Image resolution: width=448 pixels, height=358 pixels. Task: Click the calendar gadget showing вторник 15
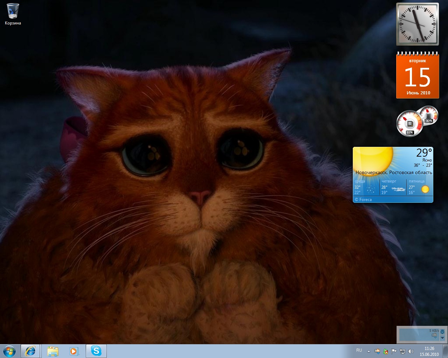(418, 75)
